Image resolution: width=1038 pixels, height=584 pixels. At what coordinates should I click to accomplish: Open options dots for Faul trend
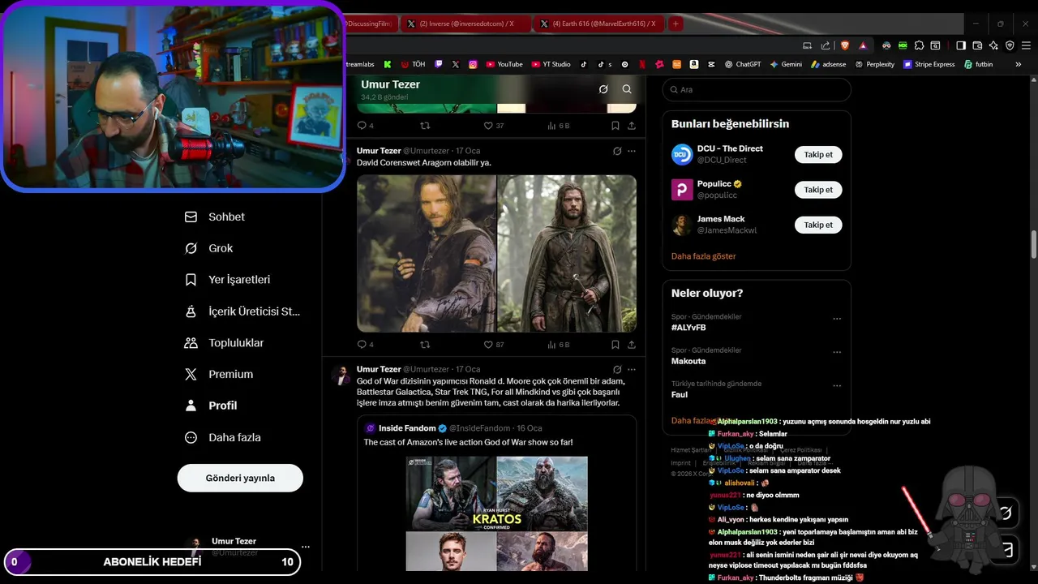click(x=837, y=385)
